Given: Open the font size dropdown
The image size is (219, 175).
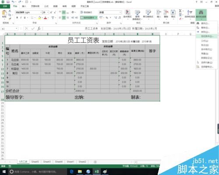Looking at the screenshot, I should point(48,12).
